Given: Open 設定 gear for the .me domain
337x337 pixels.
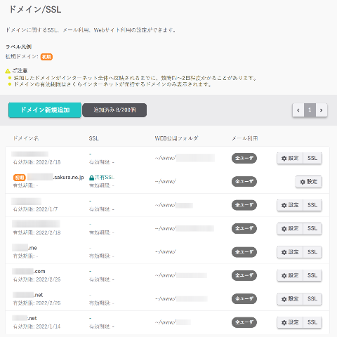Looking at the screenshot, I should click(x=290, y=252).
